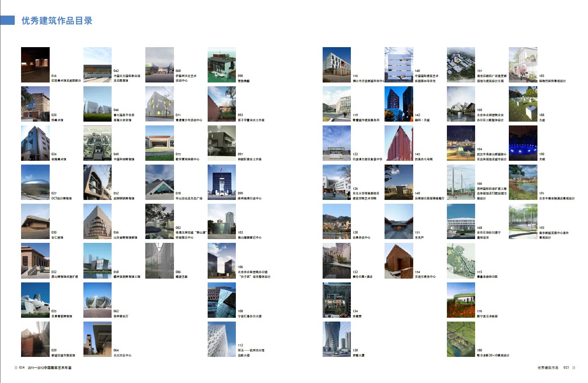Click the image of entry 112 white tower
Screen dimensions: 588x383
(222, 339)
